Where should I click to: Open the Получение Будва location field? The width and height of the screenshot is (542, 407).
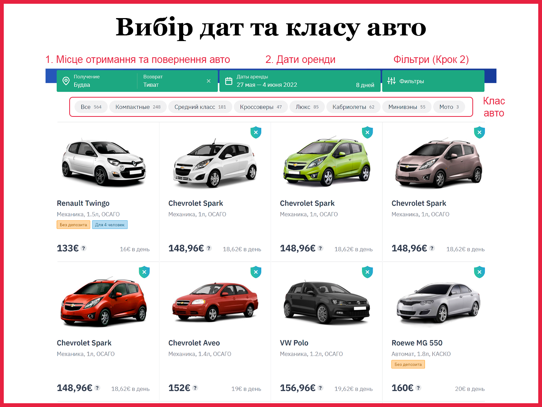point(97,81)
